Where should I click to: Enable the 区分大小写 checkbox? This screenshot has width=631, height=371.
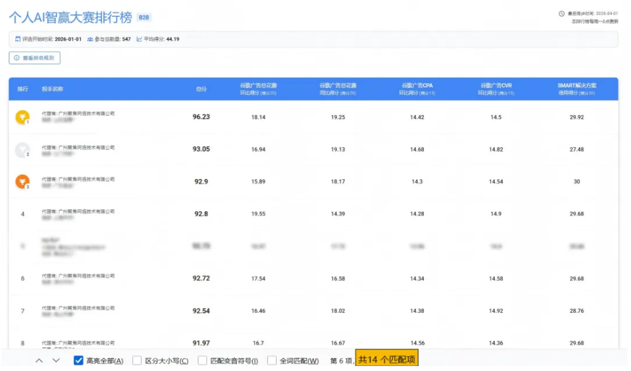[x=137, y=360]
